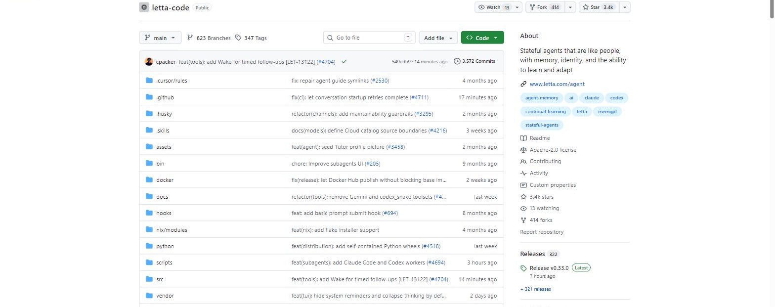Click the book icon beside Readme
This screenshot has width=775, height=307.
click(x=523, y=138)
